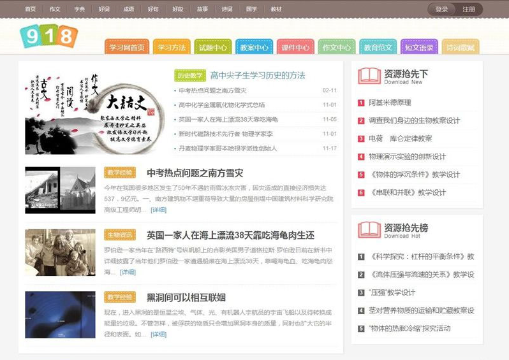Click the 918 site logo
This screenshot has width=509, height=360.
point(48,36)
